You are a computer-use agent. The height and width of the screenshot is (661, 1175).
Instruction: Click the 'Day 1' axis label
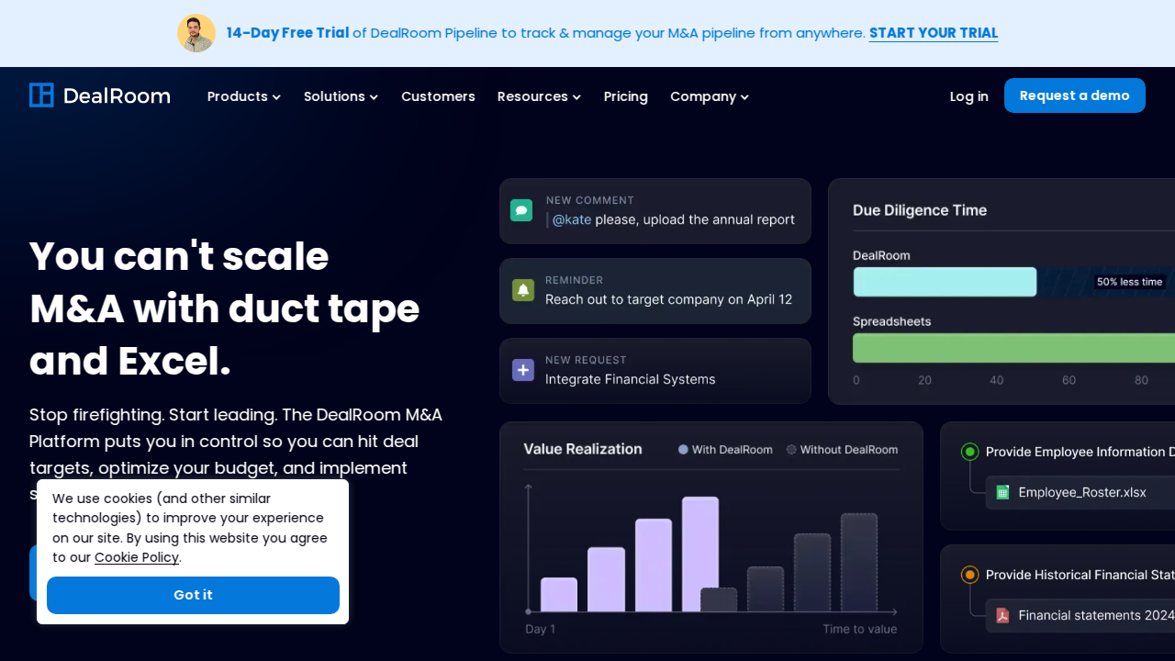[541, 629]
